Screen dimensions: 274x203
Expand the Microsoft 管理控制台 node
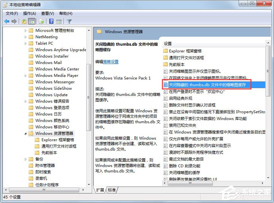click(x=26, y=30)
